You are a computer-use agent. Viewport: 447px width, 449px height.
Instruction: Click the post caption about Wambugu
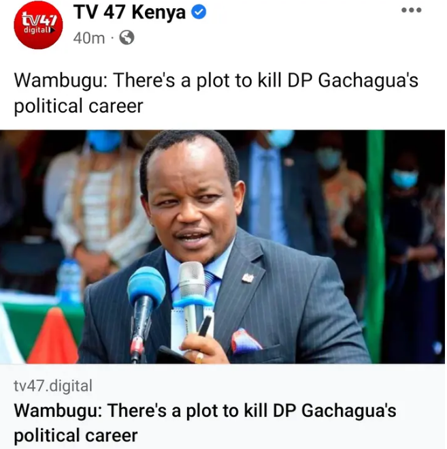coord(216,93)
